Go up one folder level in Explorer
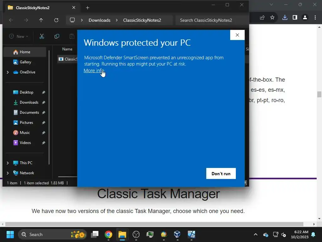This screenshot has width=322, height=242. tap(41, 20)
